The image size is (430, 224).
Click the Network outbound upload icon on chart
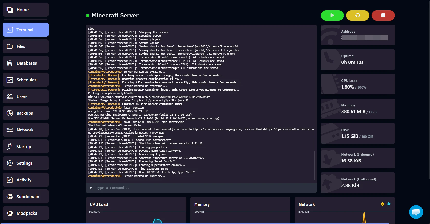pos(389,204)
